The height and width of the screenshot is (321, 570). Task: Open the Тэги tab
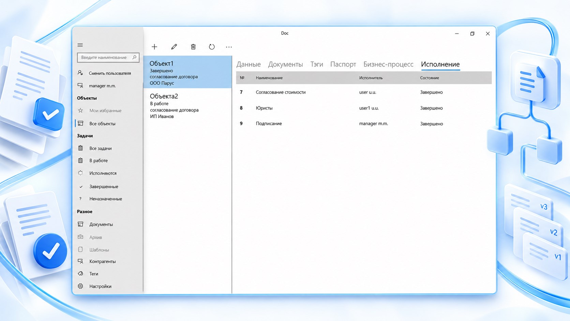pyautogui.click(x=317, y=64)
